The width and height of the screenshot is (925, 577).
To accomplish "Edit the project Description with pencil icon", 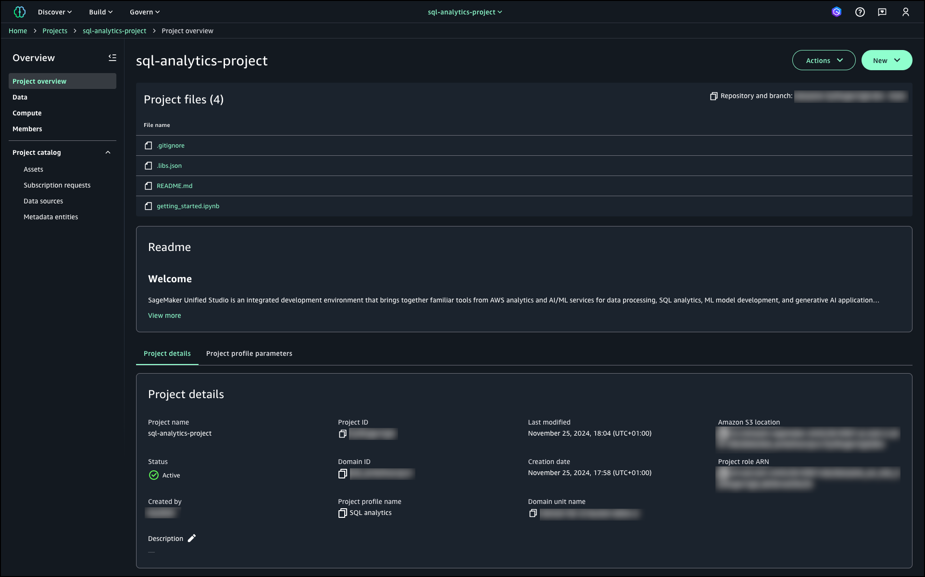I will point(192,538).
